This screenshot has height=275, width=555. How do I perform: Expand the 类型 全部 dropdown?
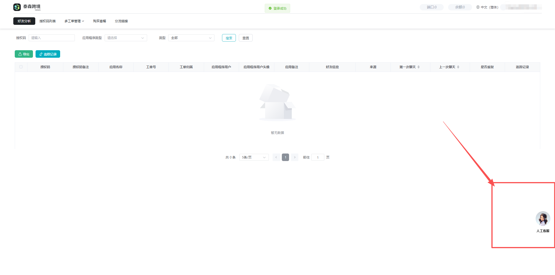(x=191, y=38)
